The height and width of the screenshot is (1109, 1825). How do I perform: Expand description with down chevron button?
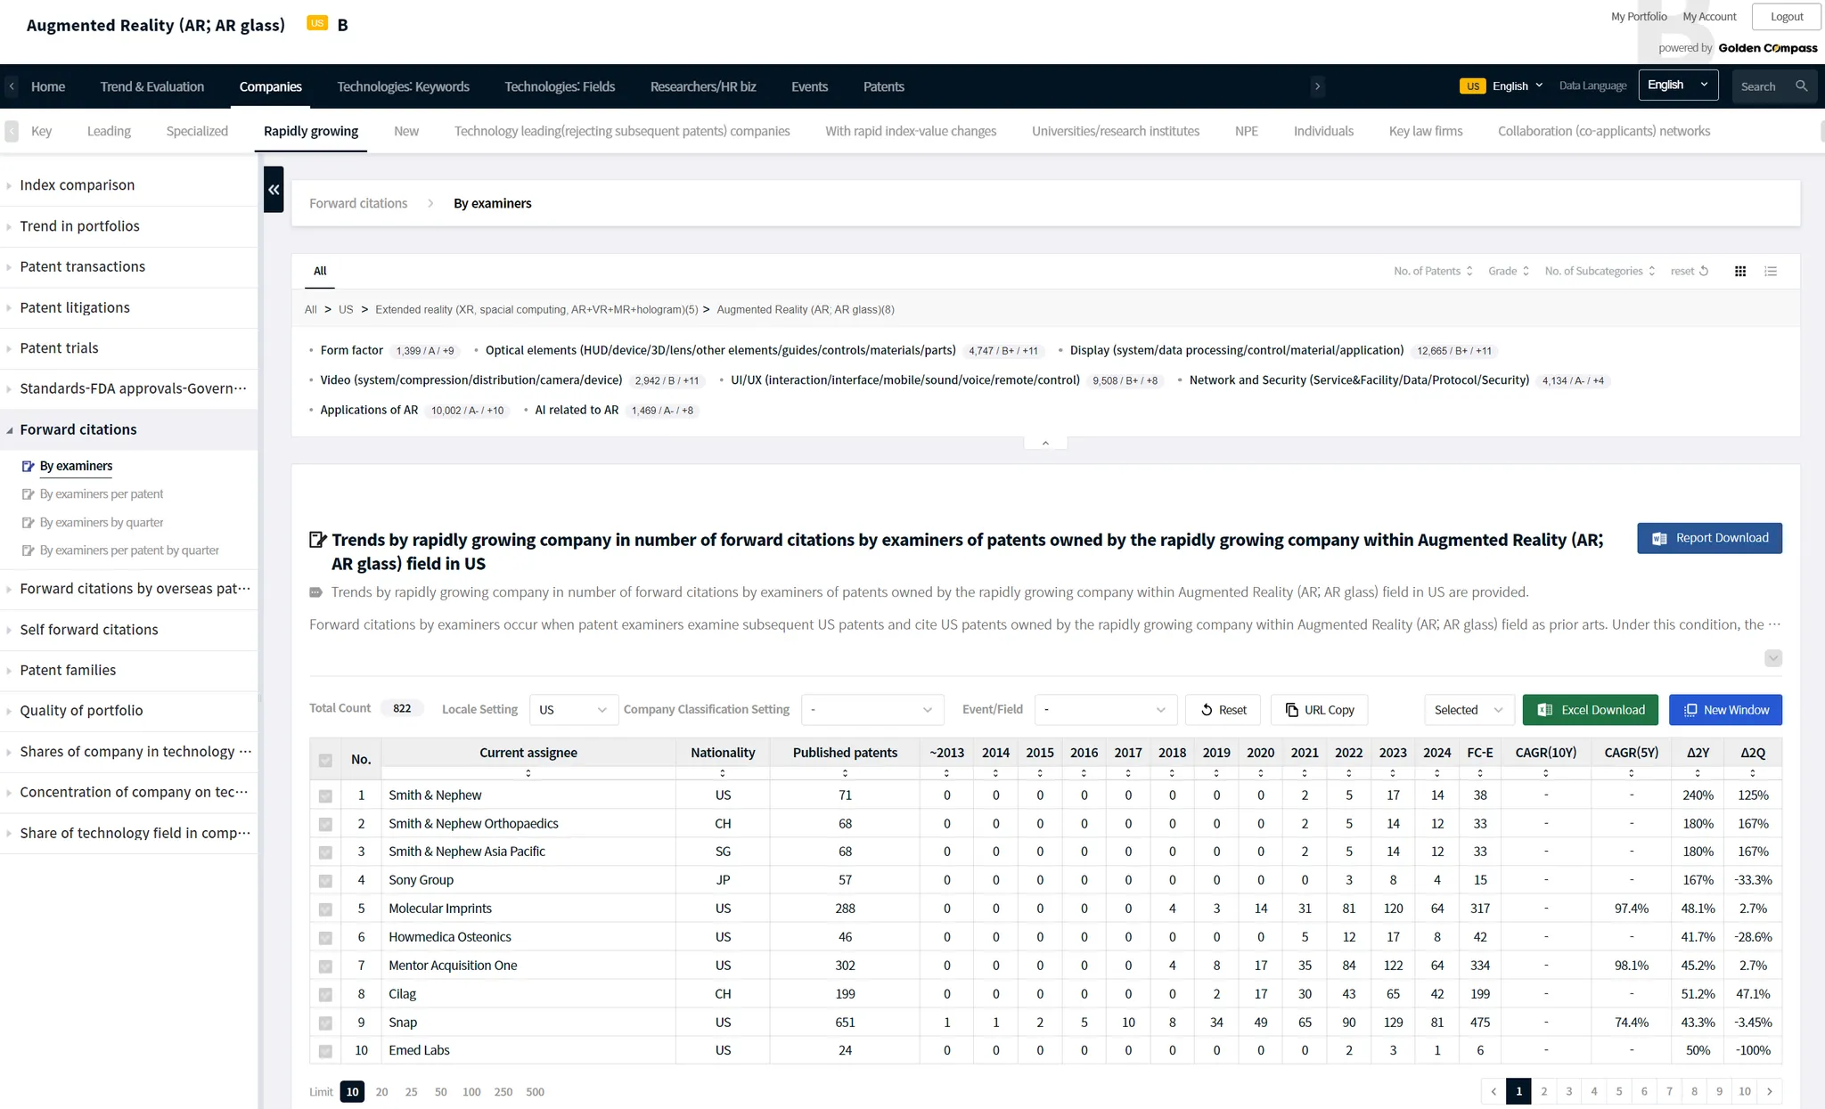[1772, 658]
